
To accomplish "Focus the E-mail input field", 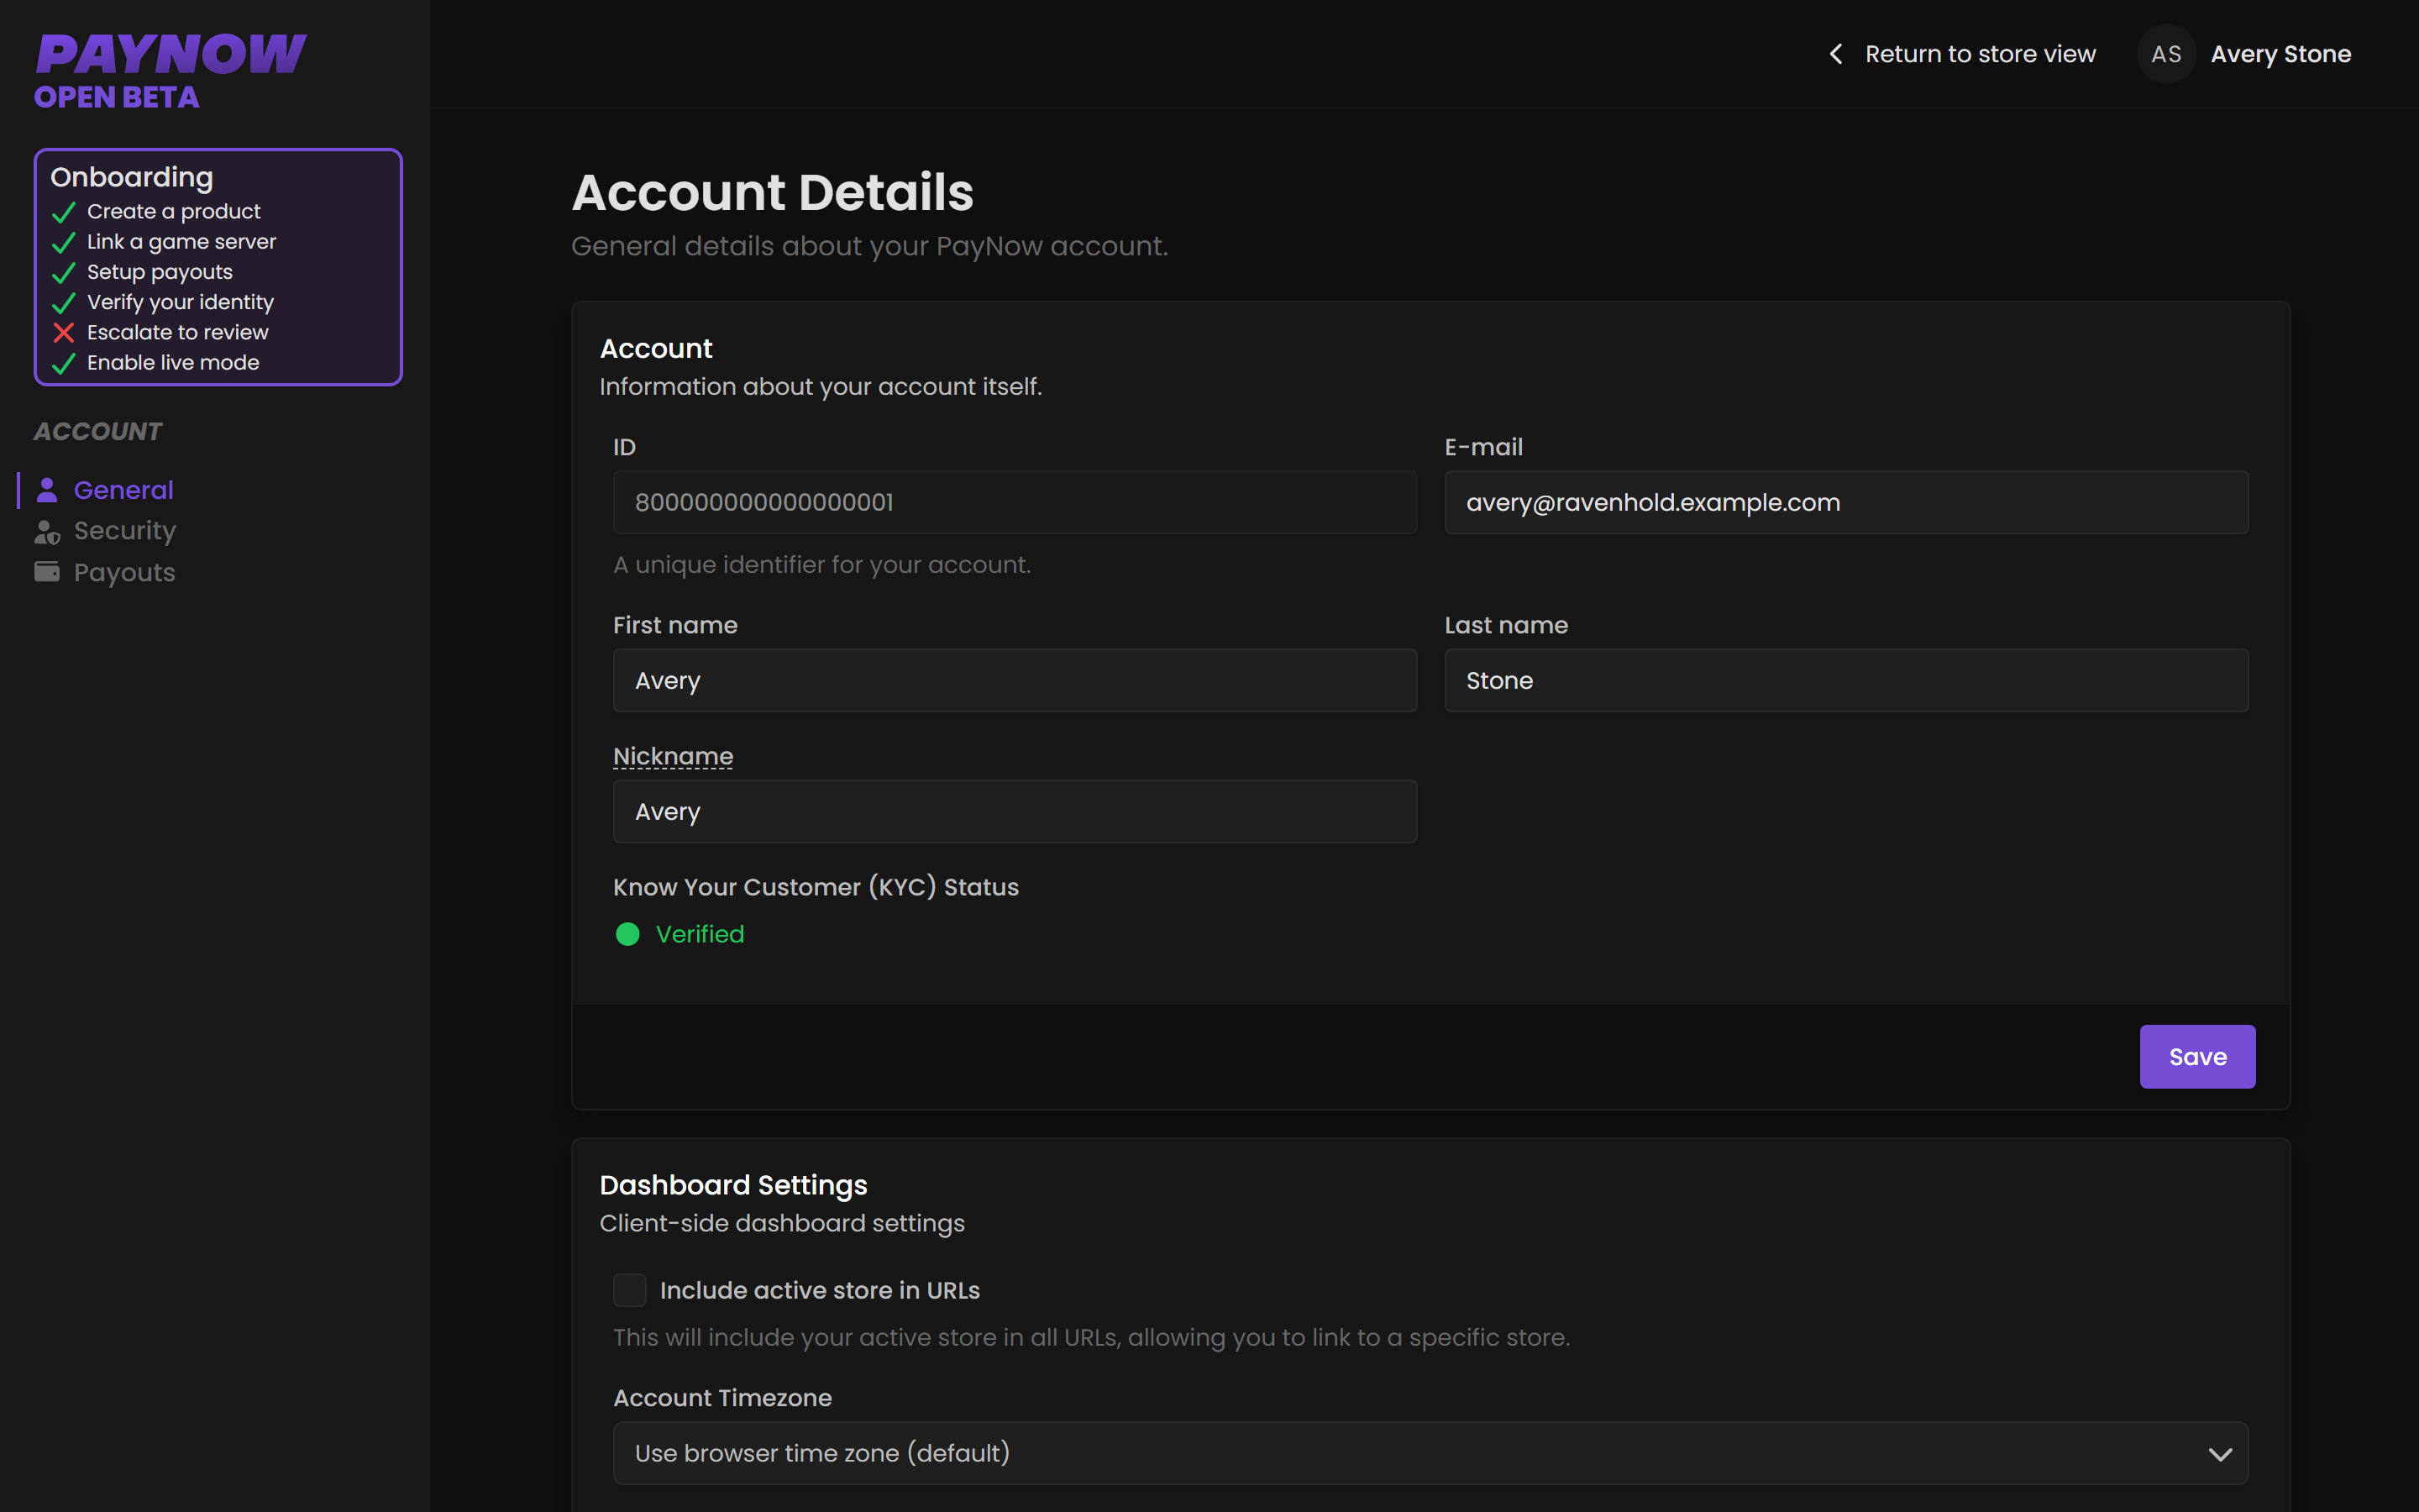I will [x=1846, y=503].
